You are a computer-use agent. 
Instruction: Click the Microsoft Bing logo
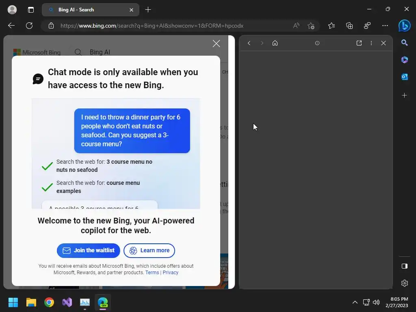(37, 52)
